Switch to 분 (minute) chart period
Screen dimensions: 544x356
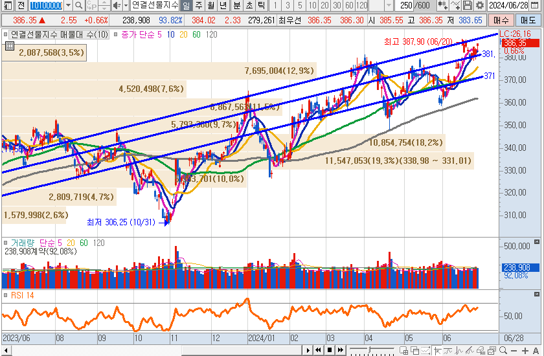click(x=236, y=6)
